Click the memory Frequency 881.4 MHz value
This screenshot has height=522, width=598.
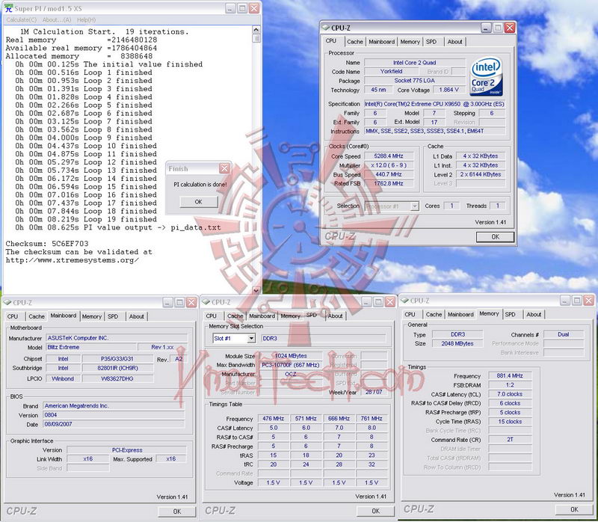click(510, 376)
